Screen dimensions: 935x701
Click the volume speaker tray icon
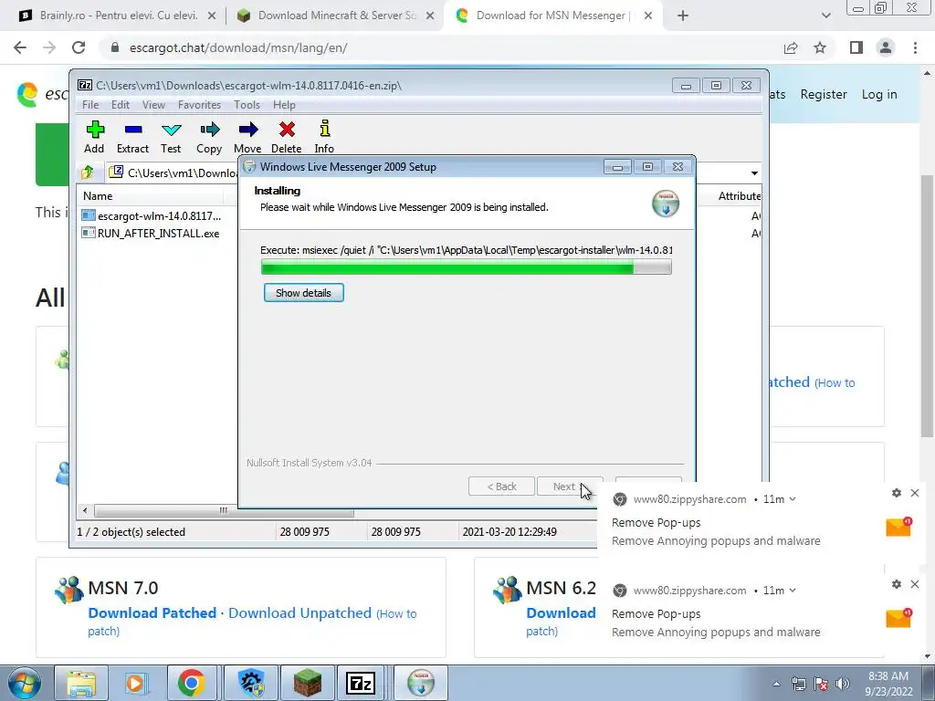coord(843,684)
